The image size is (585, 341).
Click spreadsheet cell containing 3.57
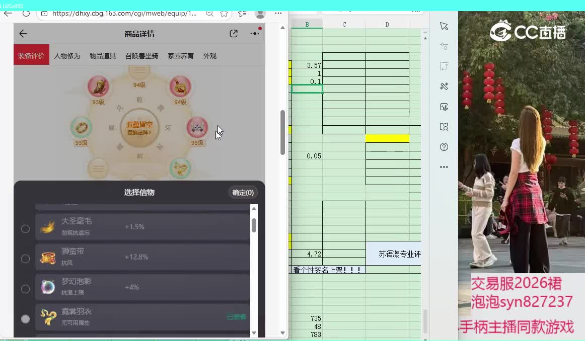point(307,65)
